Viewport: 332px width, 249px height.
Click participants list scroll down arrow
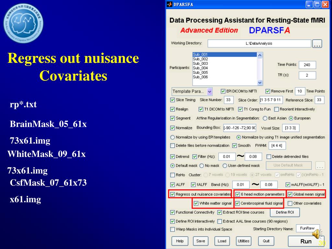click(x=260, y=83)
